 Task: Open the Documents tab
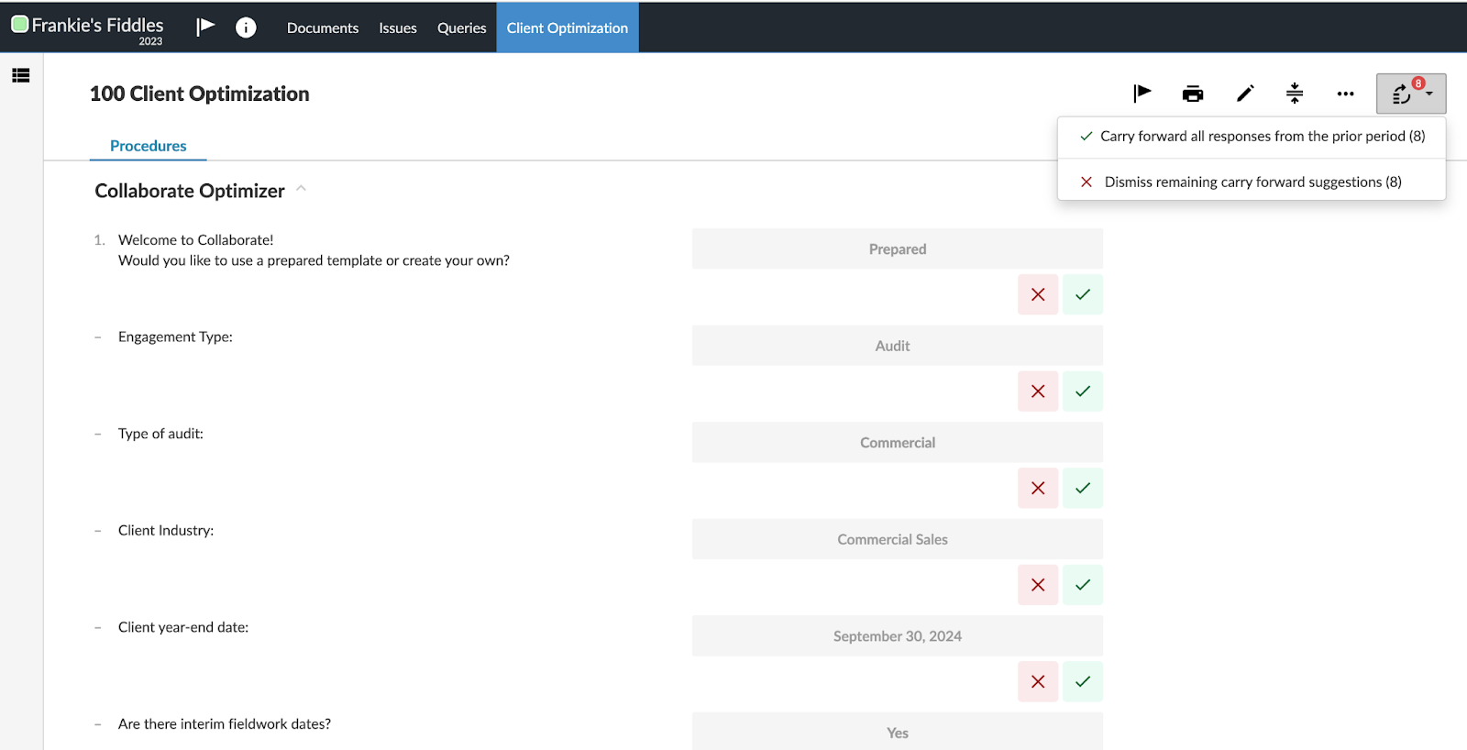coord(323,28)
